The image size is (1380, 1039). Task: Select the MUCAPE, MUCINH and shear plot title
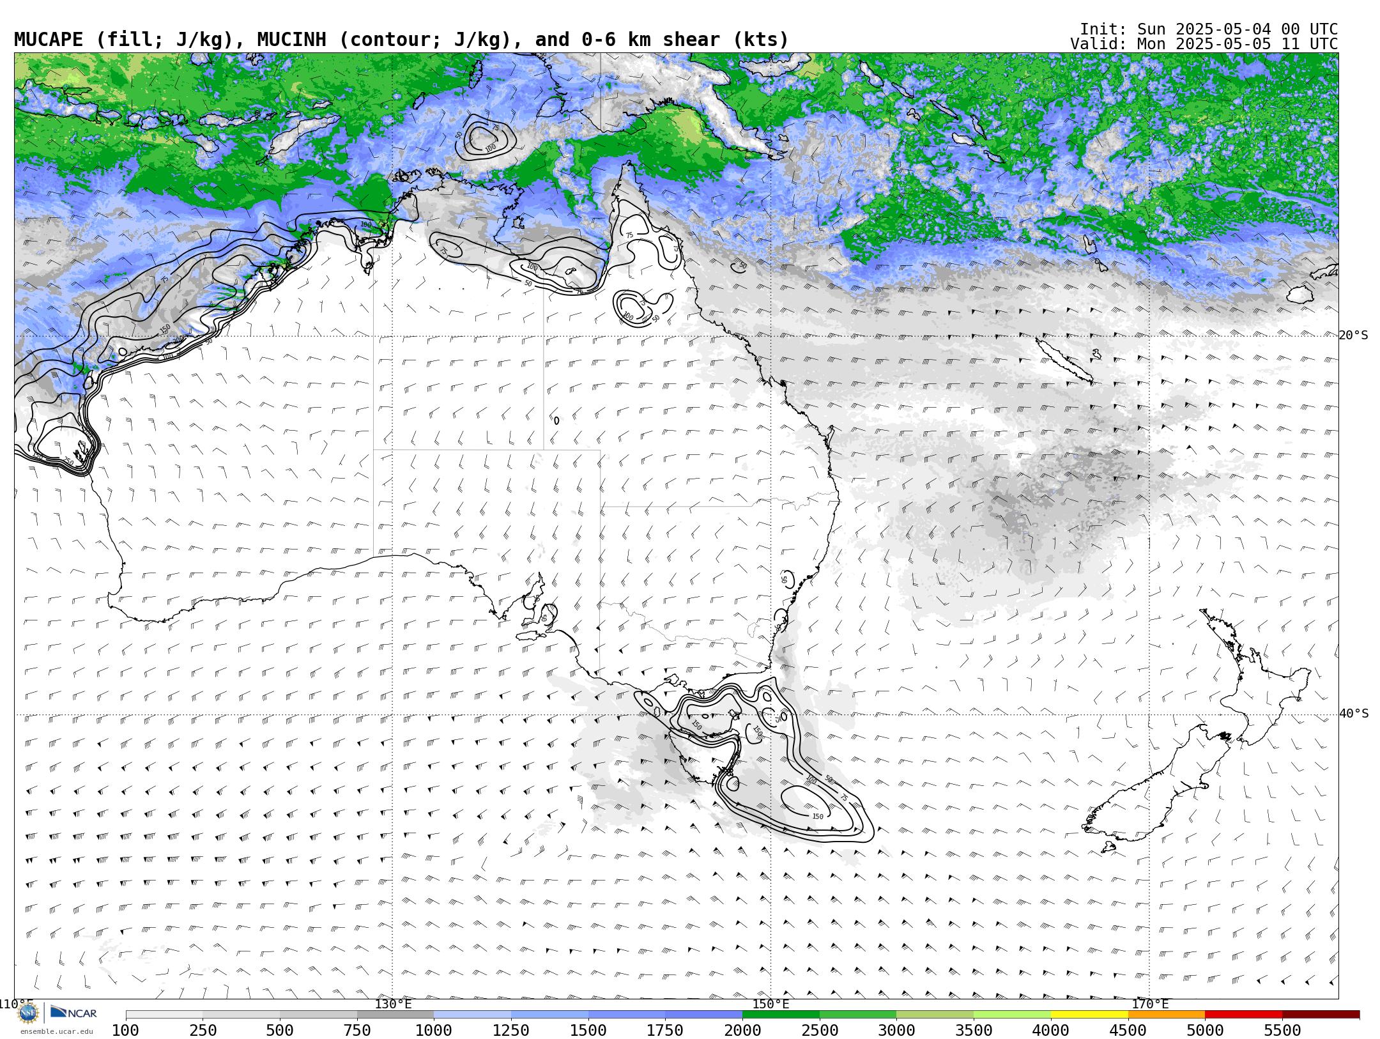pos(401,40)
